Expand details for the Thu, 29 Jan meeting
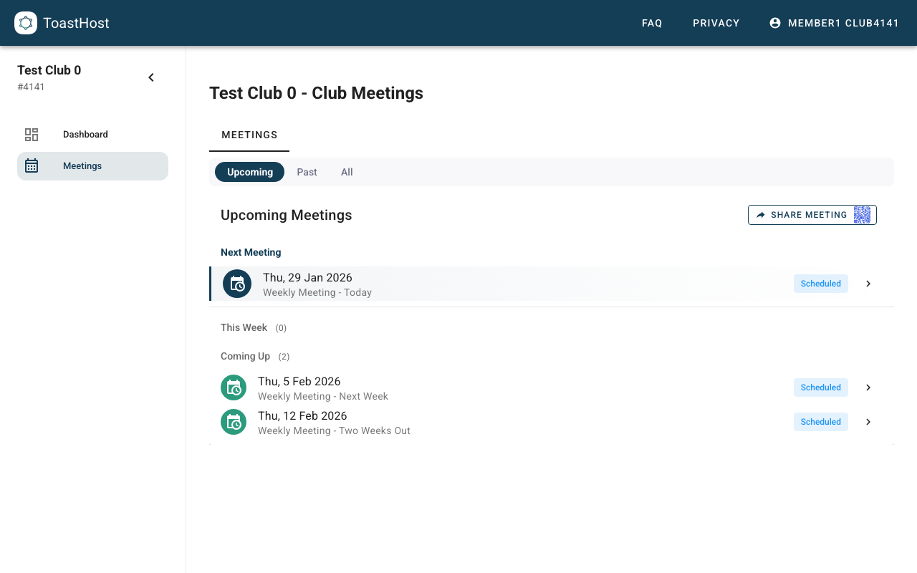 point(868,284)
